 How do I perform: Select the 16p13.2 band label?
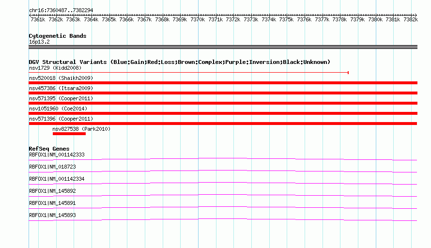39,42
